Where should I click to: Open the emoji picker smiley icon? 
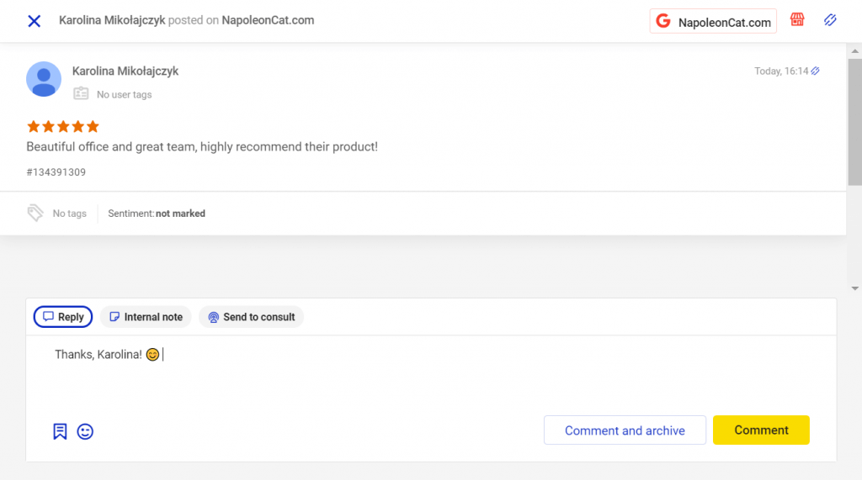[x=85, y=431]
